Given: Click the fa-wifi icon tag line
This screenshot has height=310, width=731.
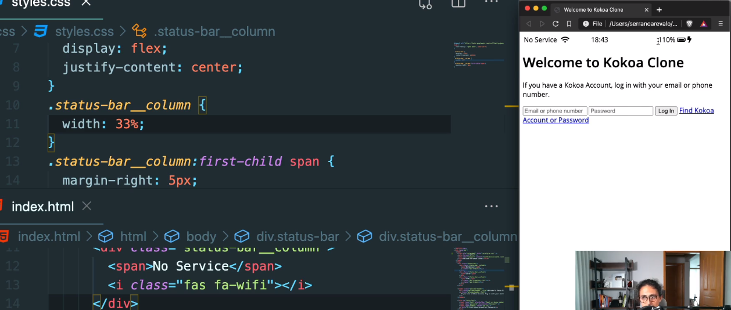Looking at the screenshot, I should coord(210,285).
